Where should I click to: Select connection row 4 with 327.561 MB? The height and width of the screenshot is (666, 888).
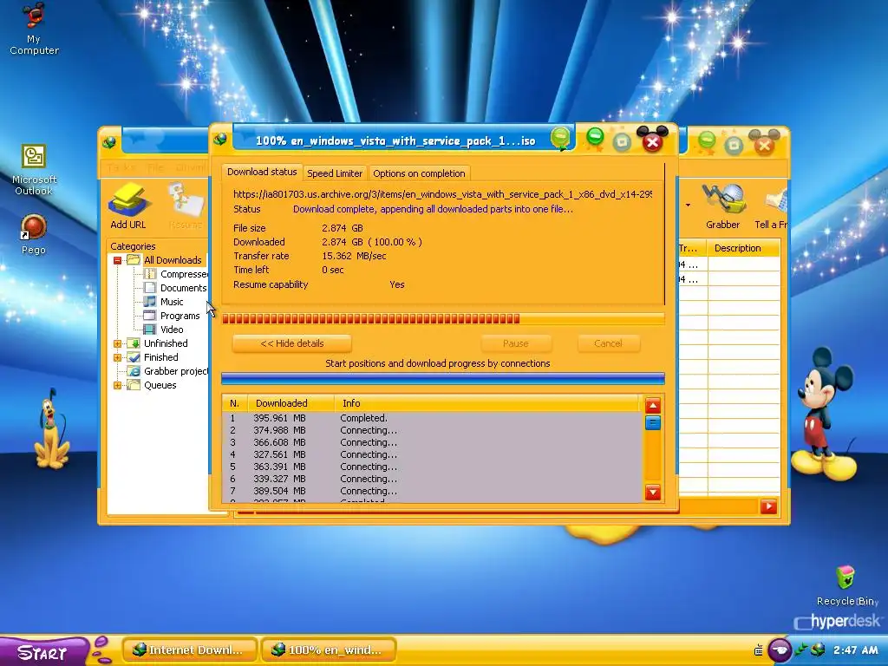point(433,454)
